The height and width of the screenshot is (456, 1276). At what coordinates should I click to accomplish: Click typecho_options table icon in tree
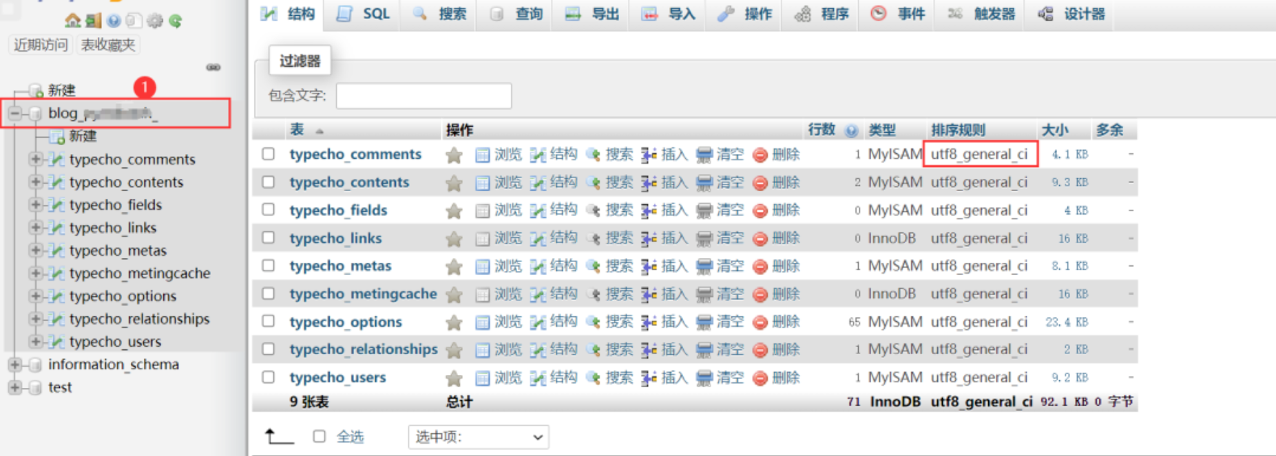point(57,296)
